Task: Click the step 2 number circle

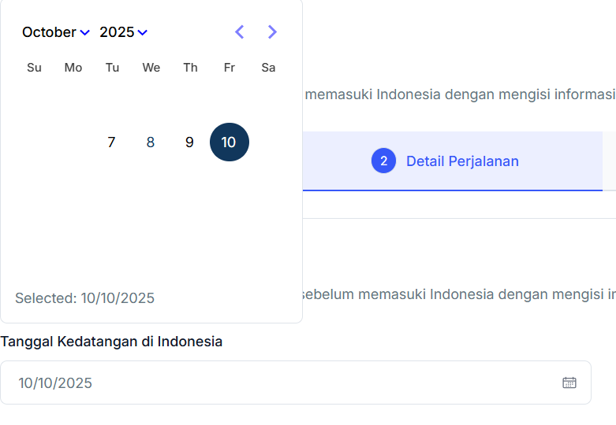Action: click(x=383, y=161)
